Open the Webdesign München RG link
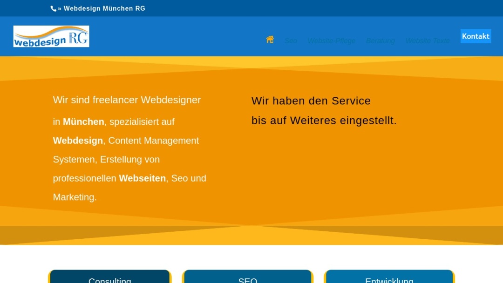This screenshot has width=503, height=283. (x=104, y=8)
